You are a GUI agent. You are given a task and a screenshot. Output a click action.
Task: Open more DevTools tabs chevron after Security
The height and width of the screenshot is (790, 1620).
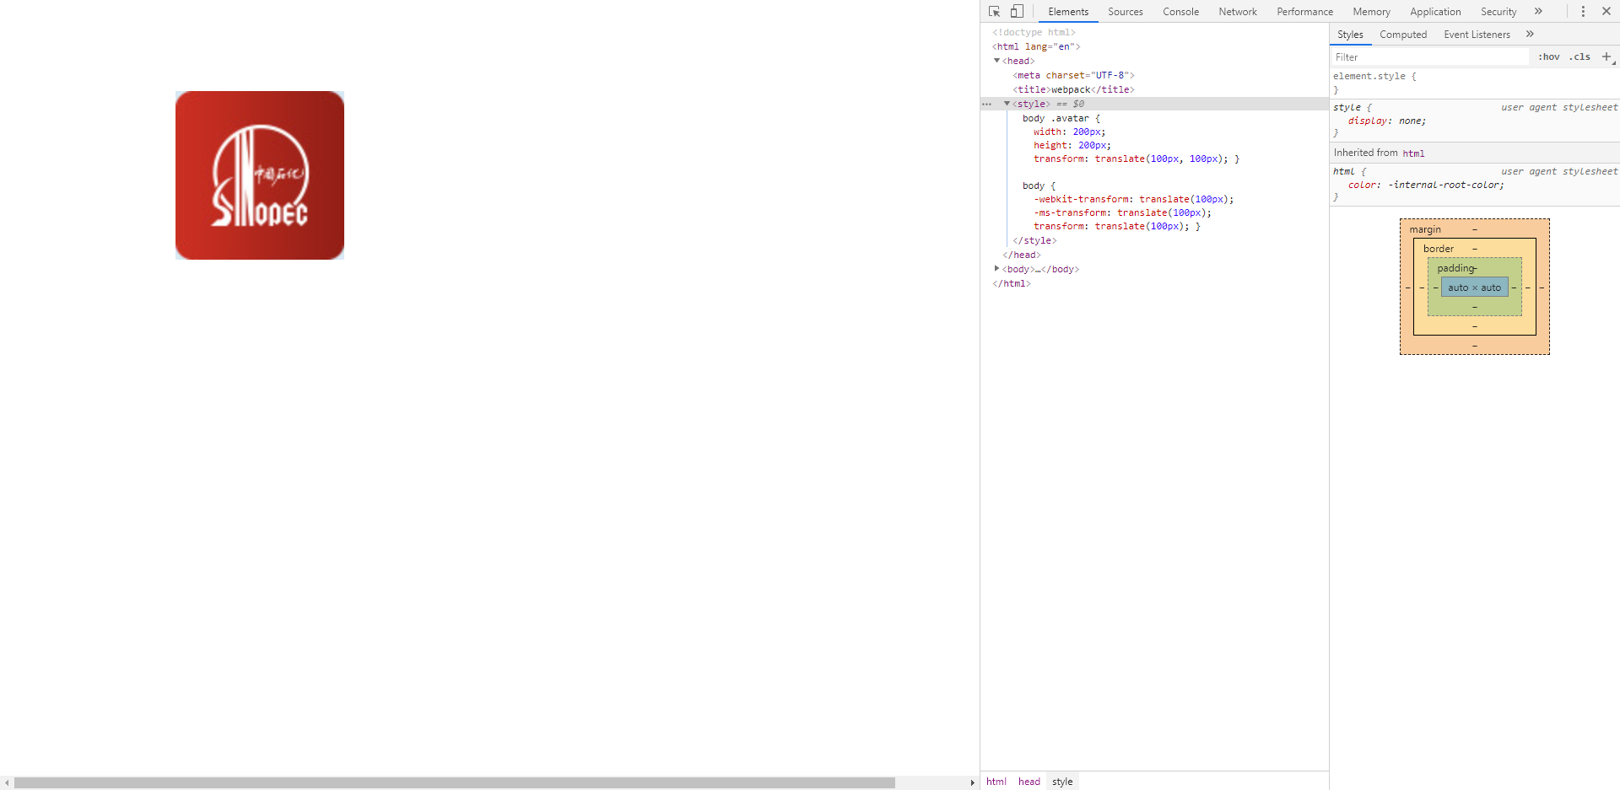[x=1538, y=12]
